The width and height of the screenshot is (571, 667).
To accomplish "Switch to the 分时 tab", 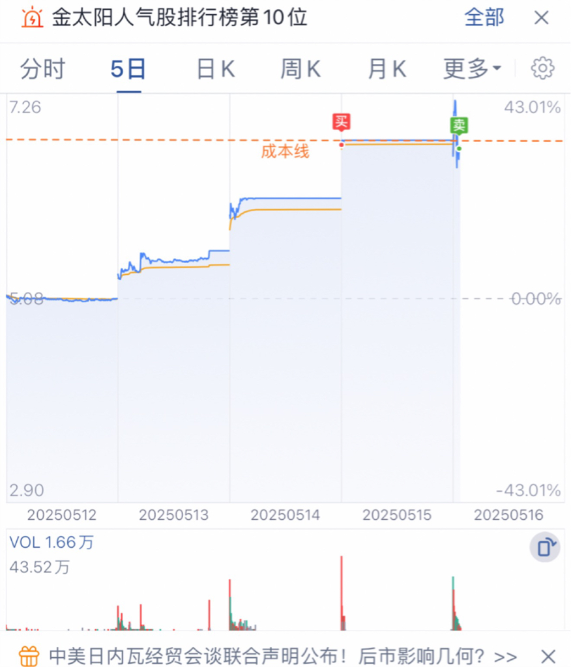I will pos(42,68).
